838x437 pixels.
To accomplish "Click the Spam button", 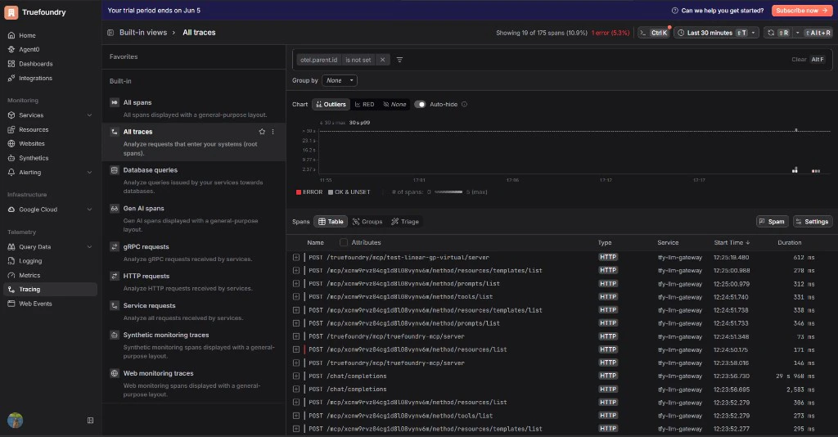I will click(772, 222).
